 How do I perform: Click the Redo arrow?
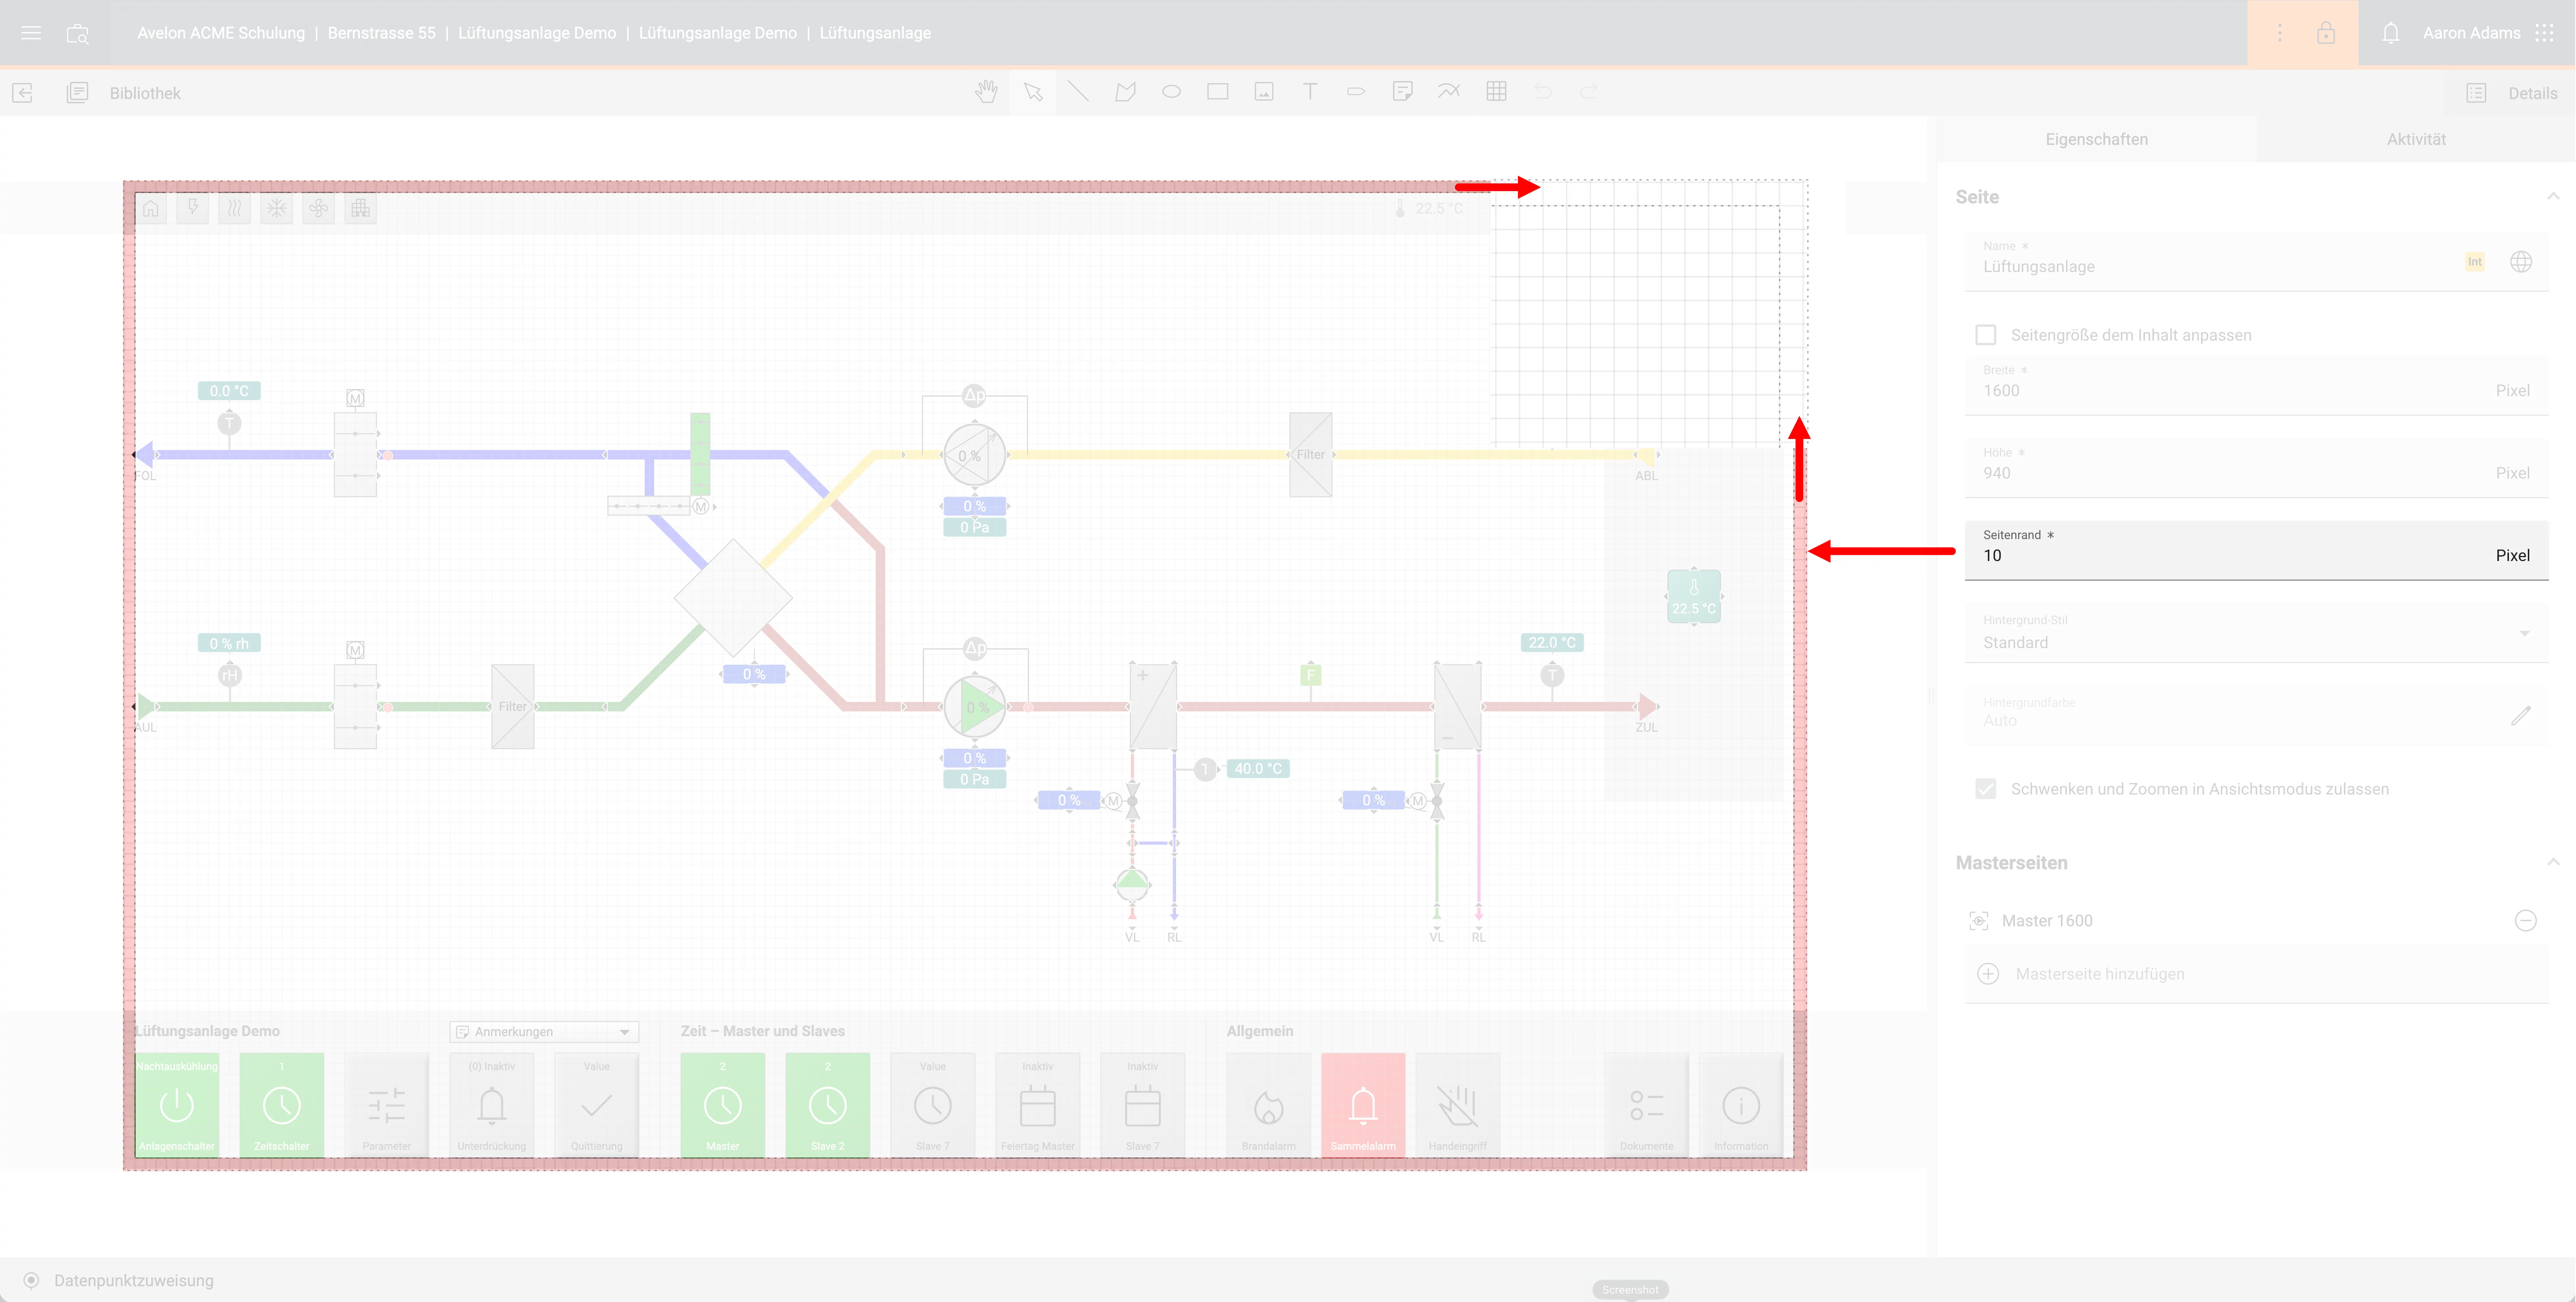[1588, 92]
